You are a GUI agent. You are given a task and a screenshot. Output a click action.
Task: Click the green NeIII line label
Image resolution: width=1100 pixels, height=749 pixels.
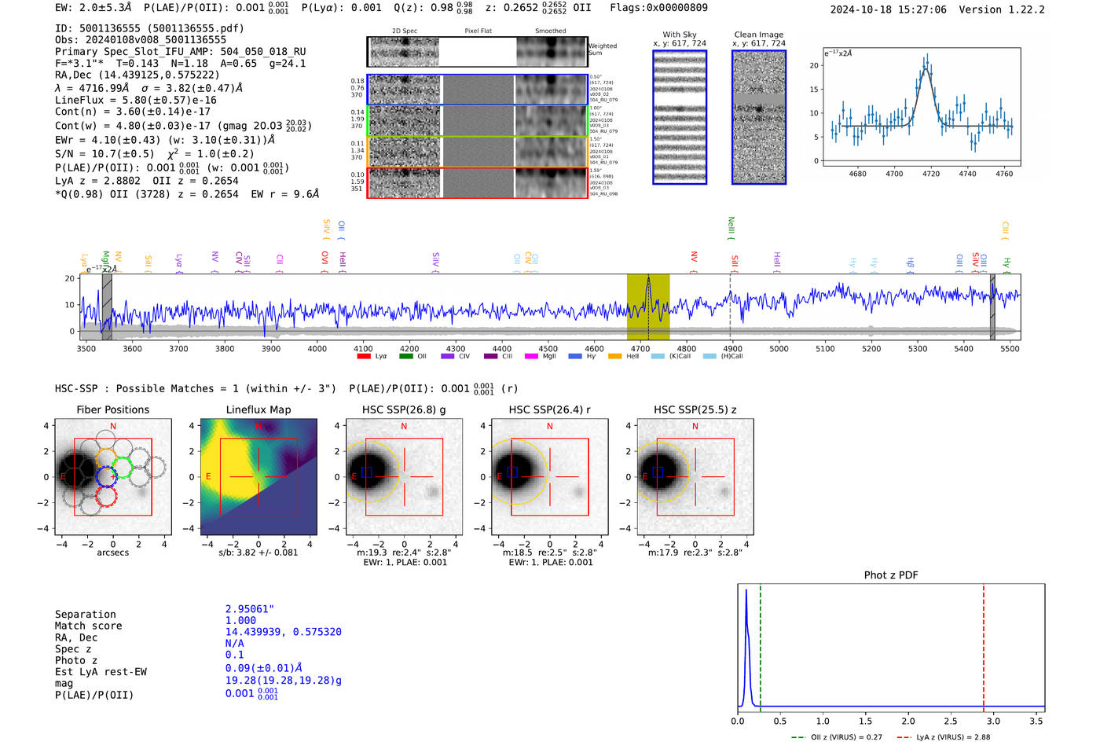pyautogui.click(x=731, y=228)
